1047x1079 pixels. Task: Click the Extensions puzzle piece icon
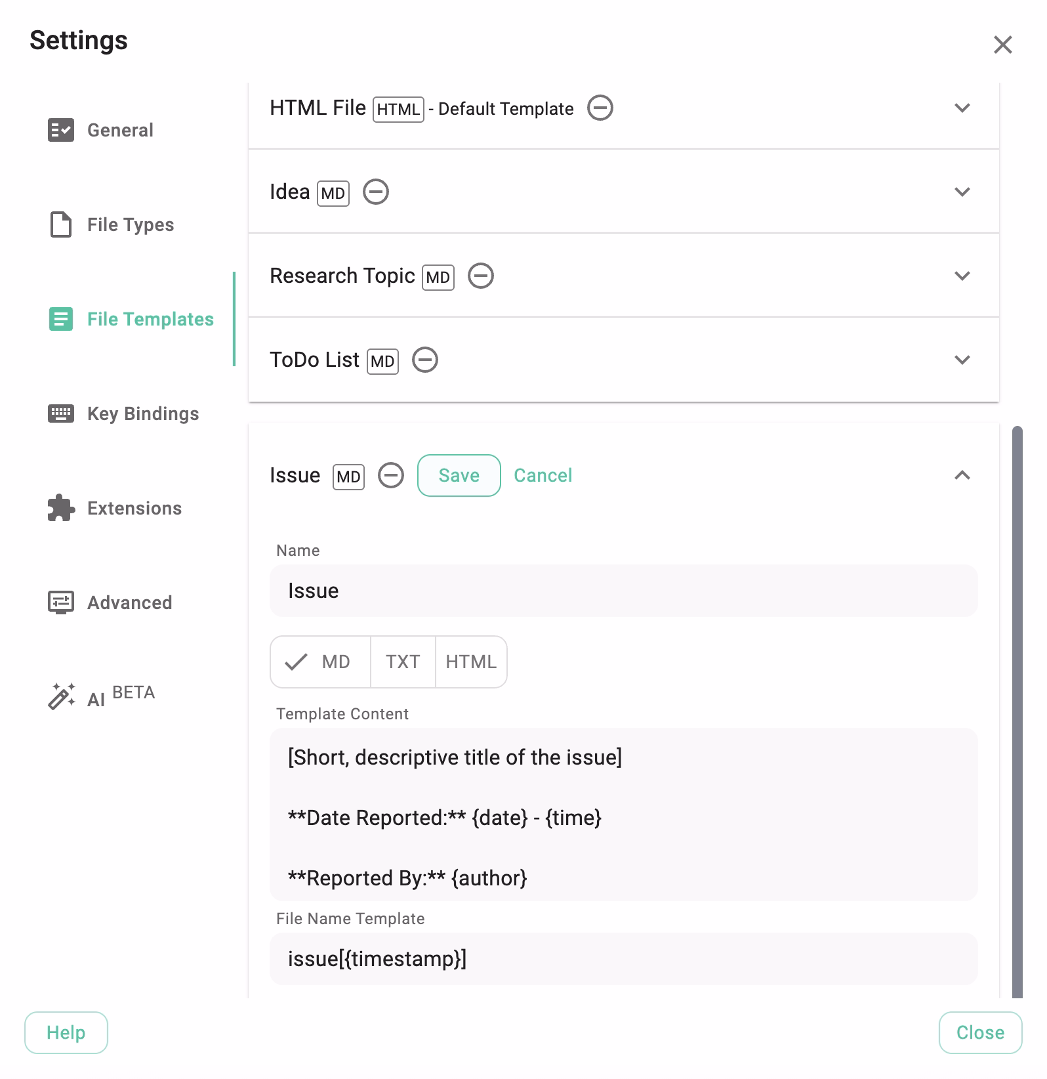coord(61,508)
